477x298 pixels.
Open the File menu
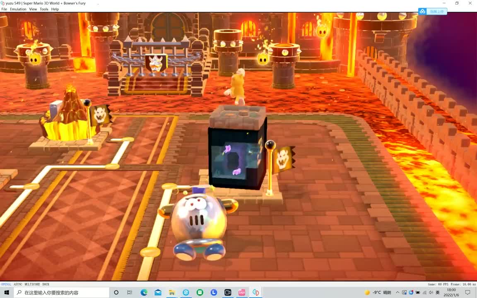click(4, 9)
